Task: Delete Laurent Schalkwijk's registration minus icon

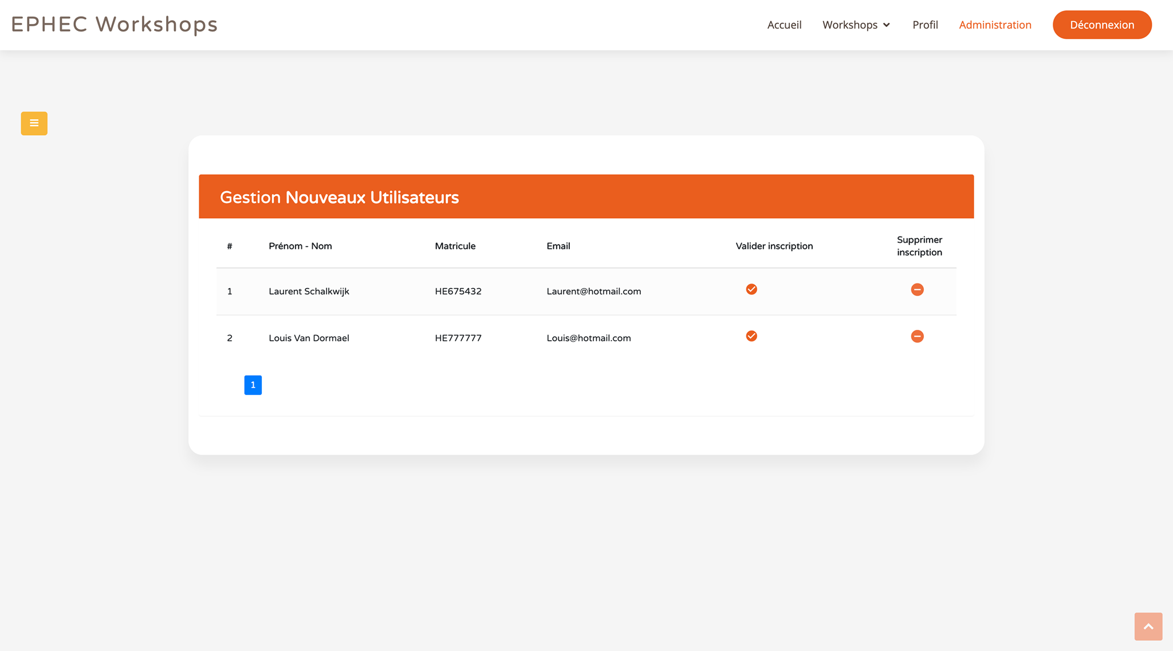Action: pos(917,290)
